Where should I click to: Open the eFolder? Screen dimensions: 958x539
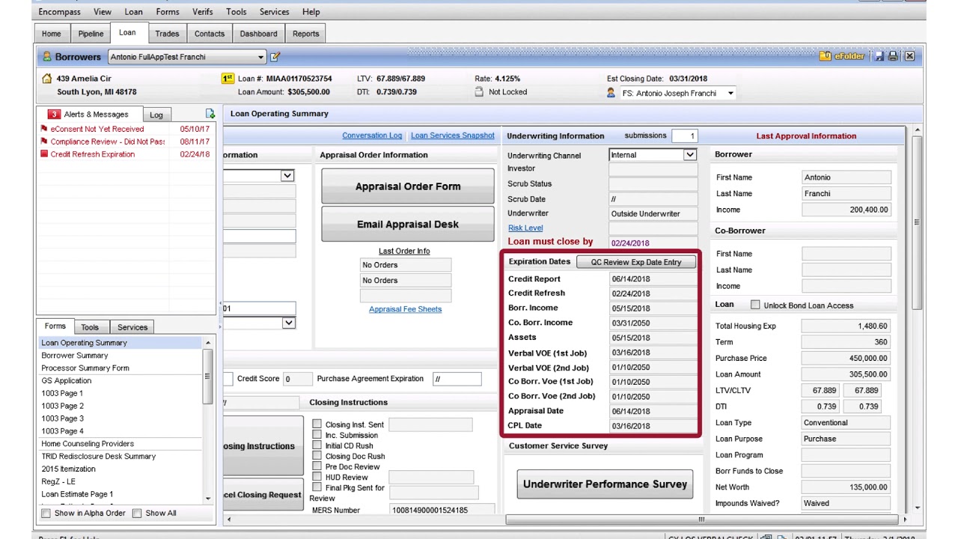tap(843, 56)
